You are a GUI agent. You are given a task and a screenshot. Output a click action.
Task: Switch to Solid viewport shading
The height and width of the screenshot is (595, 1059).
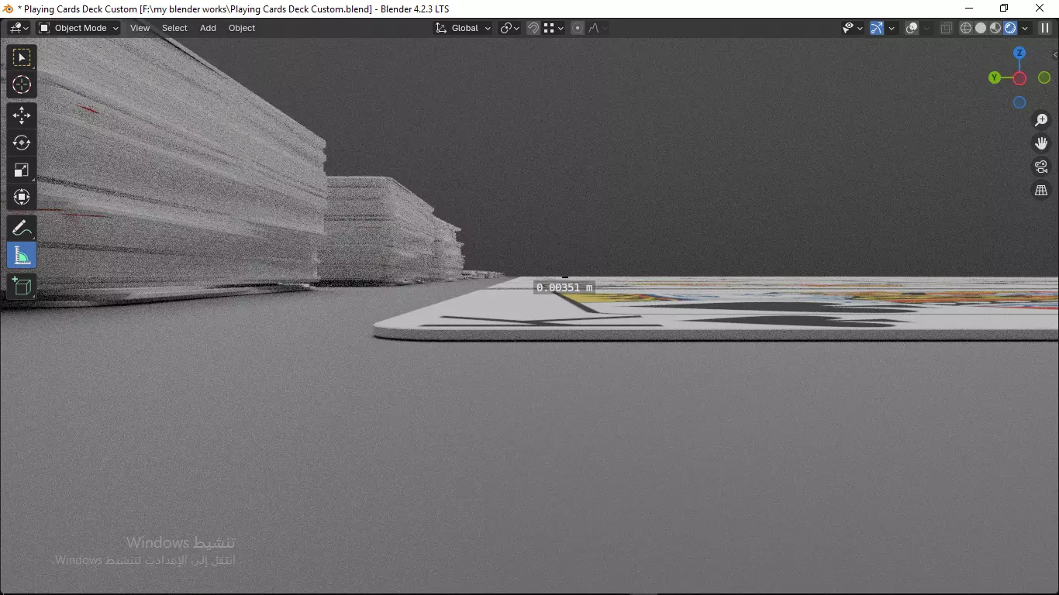(x=981, y=28)
